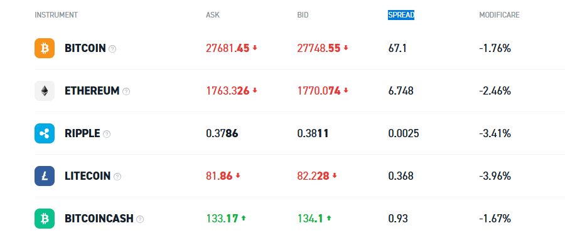Screen dimensions: 565x238
Task: Open the ETHEREUM instrument name
Action: [92, 91]
